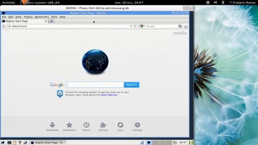This screenshot has width=258, height=145.
Task: Open the Settings gear icon
Action: 137,125
